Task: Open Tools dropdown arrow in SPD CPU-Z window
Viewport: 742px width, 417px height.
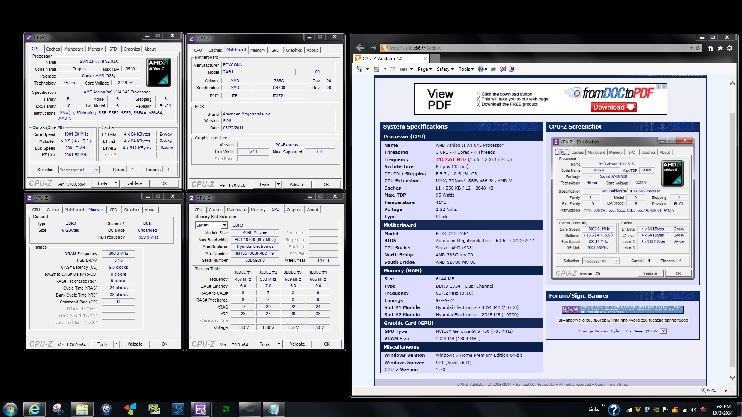Action: pyautogui.click(x=279, y=344)
